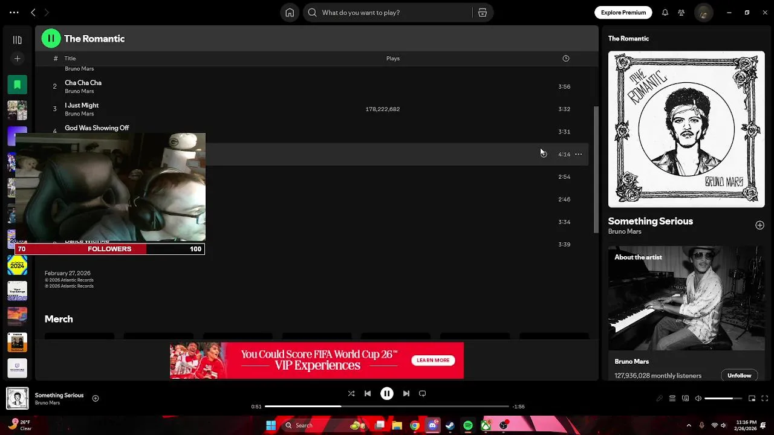Open Windows Start menu

271,425
